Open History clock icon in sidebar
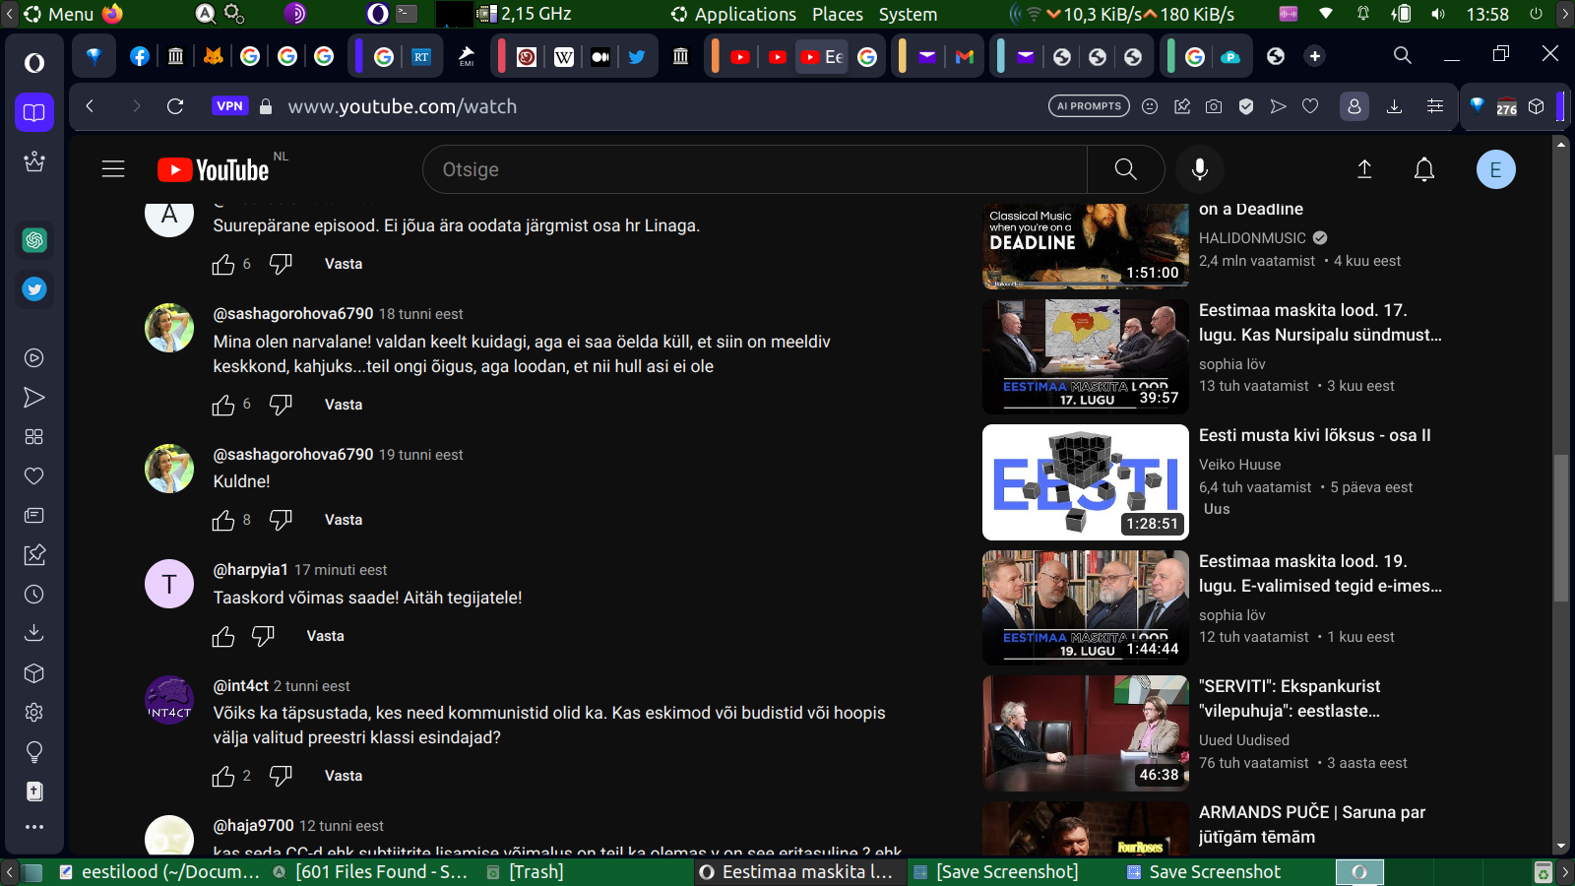This screenshot has height=886, width=1575. (x=34, y=595)
